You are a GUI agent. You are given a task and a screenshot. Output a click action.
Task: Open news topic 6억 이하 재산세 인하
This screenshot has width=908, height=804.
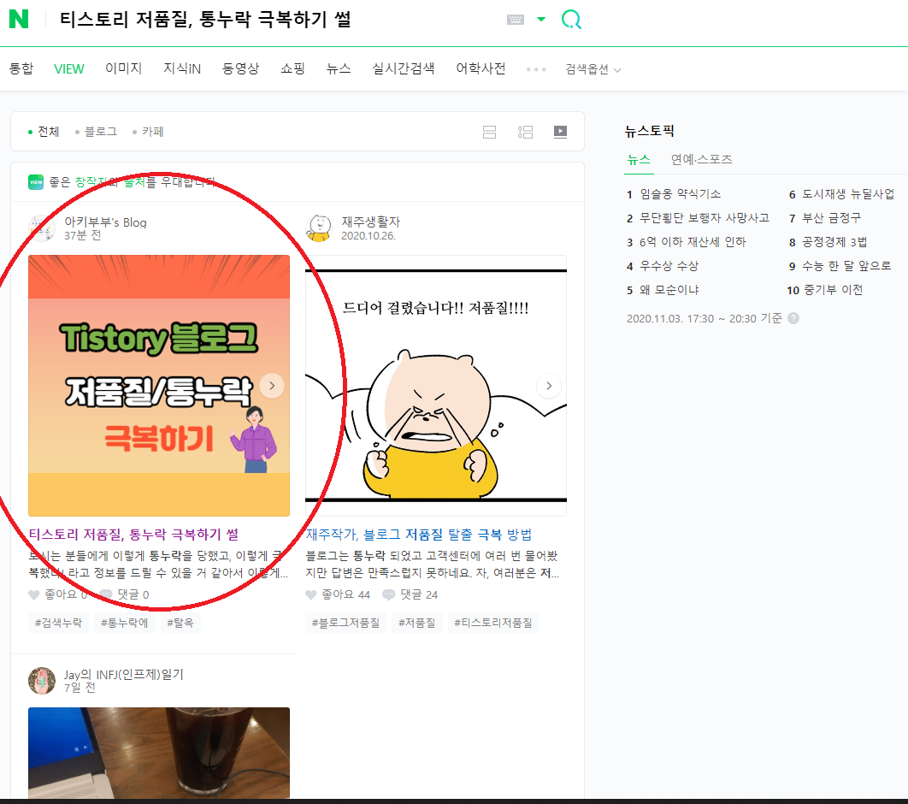coord(693,242)
